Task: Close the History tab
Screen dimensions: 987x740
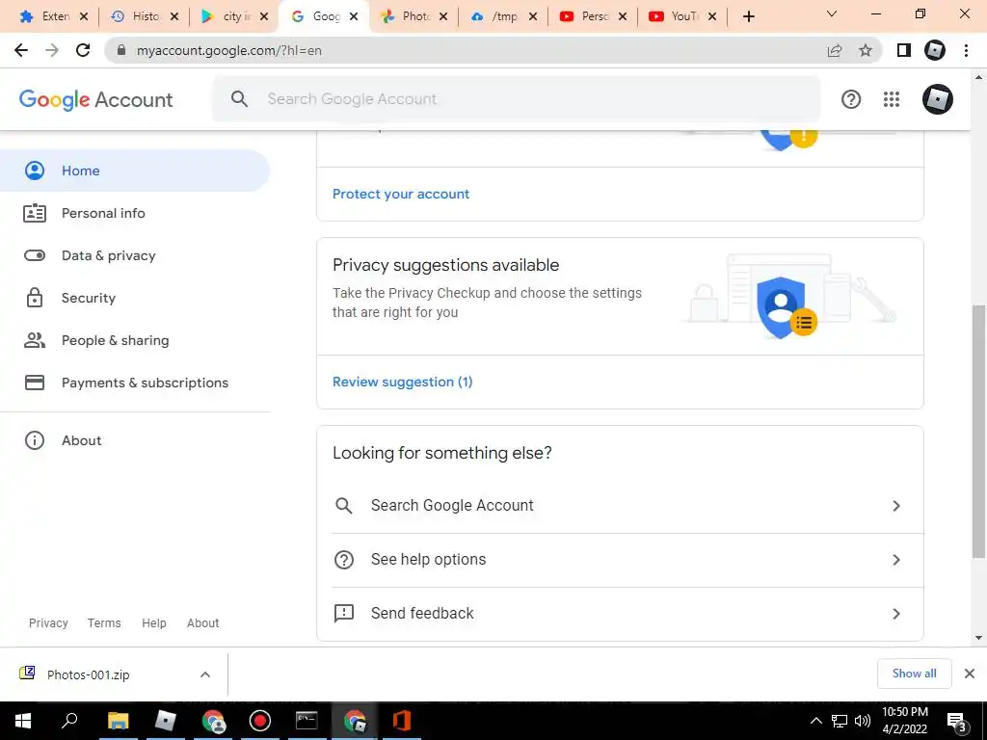Action: (x=174, y=16)
